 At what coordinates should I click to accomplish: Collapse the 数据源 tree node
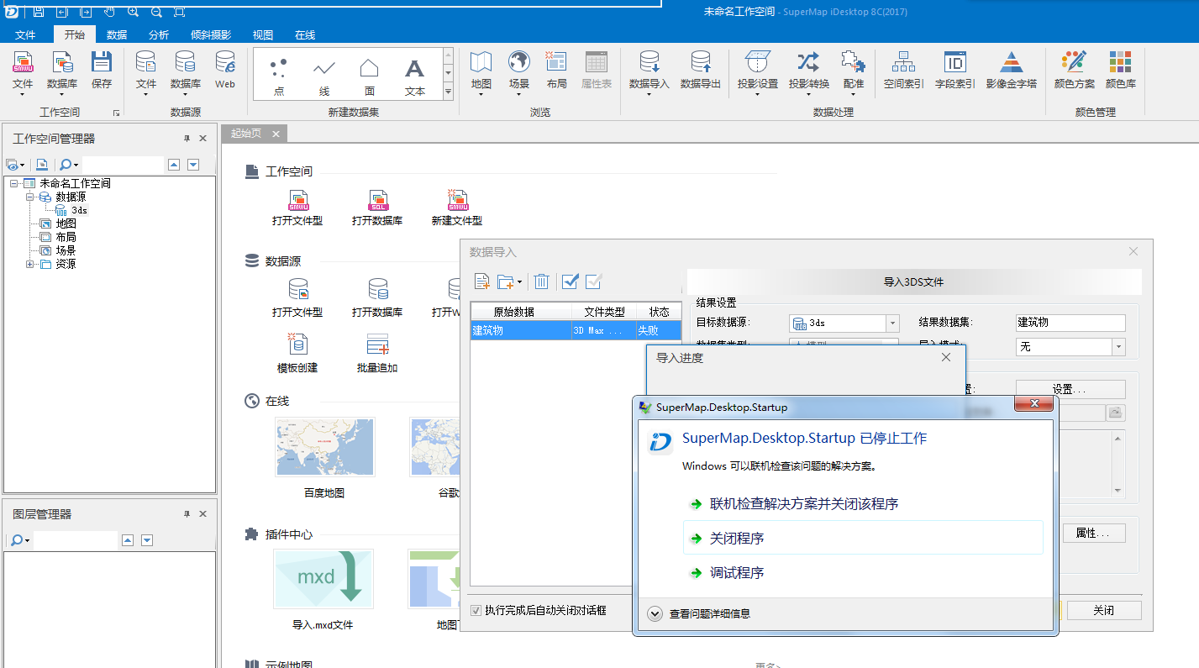coord(29,197)
